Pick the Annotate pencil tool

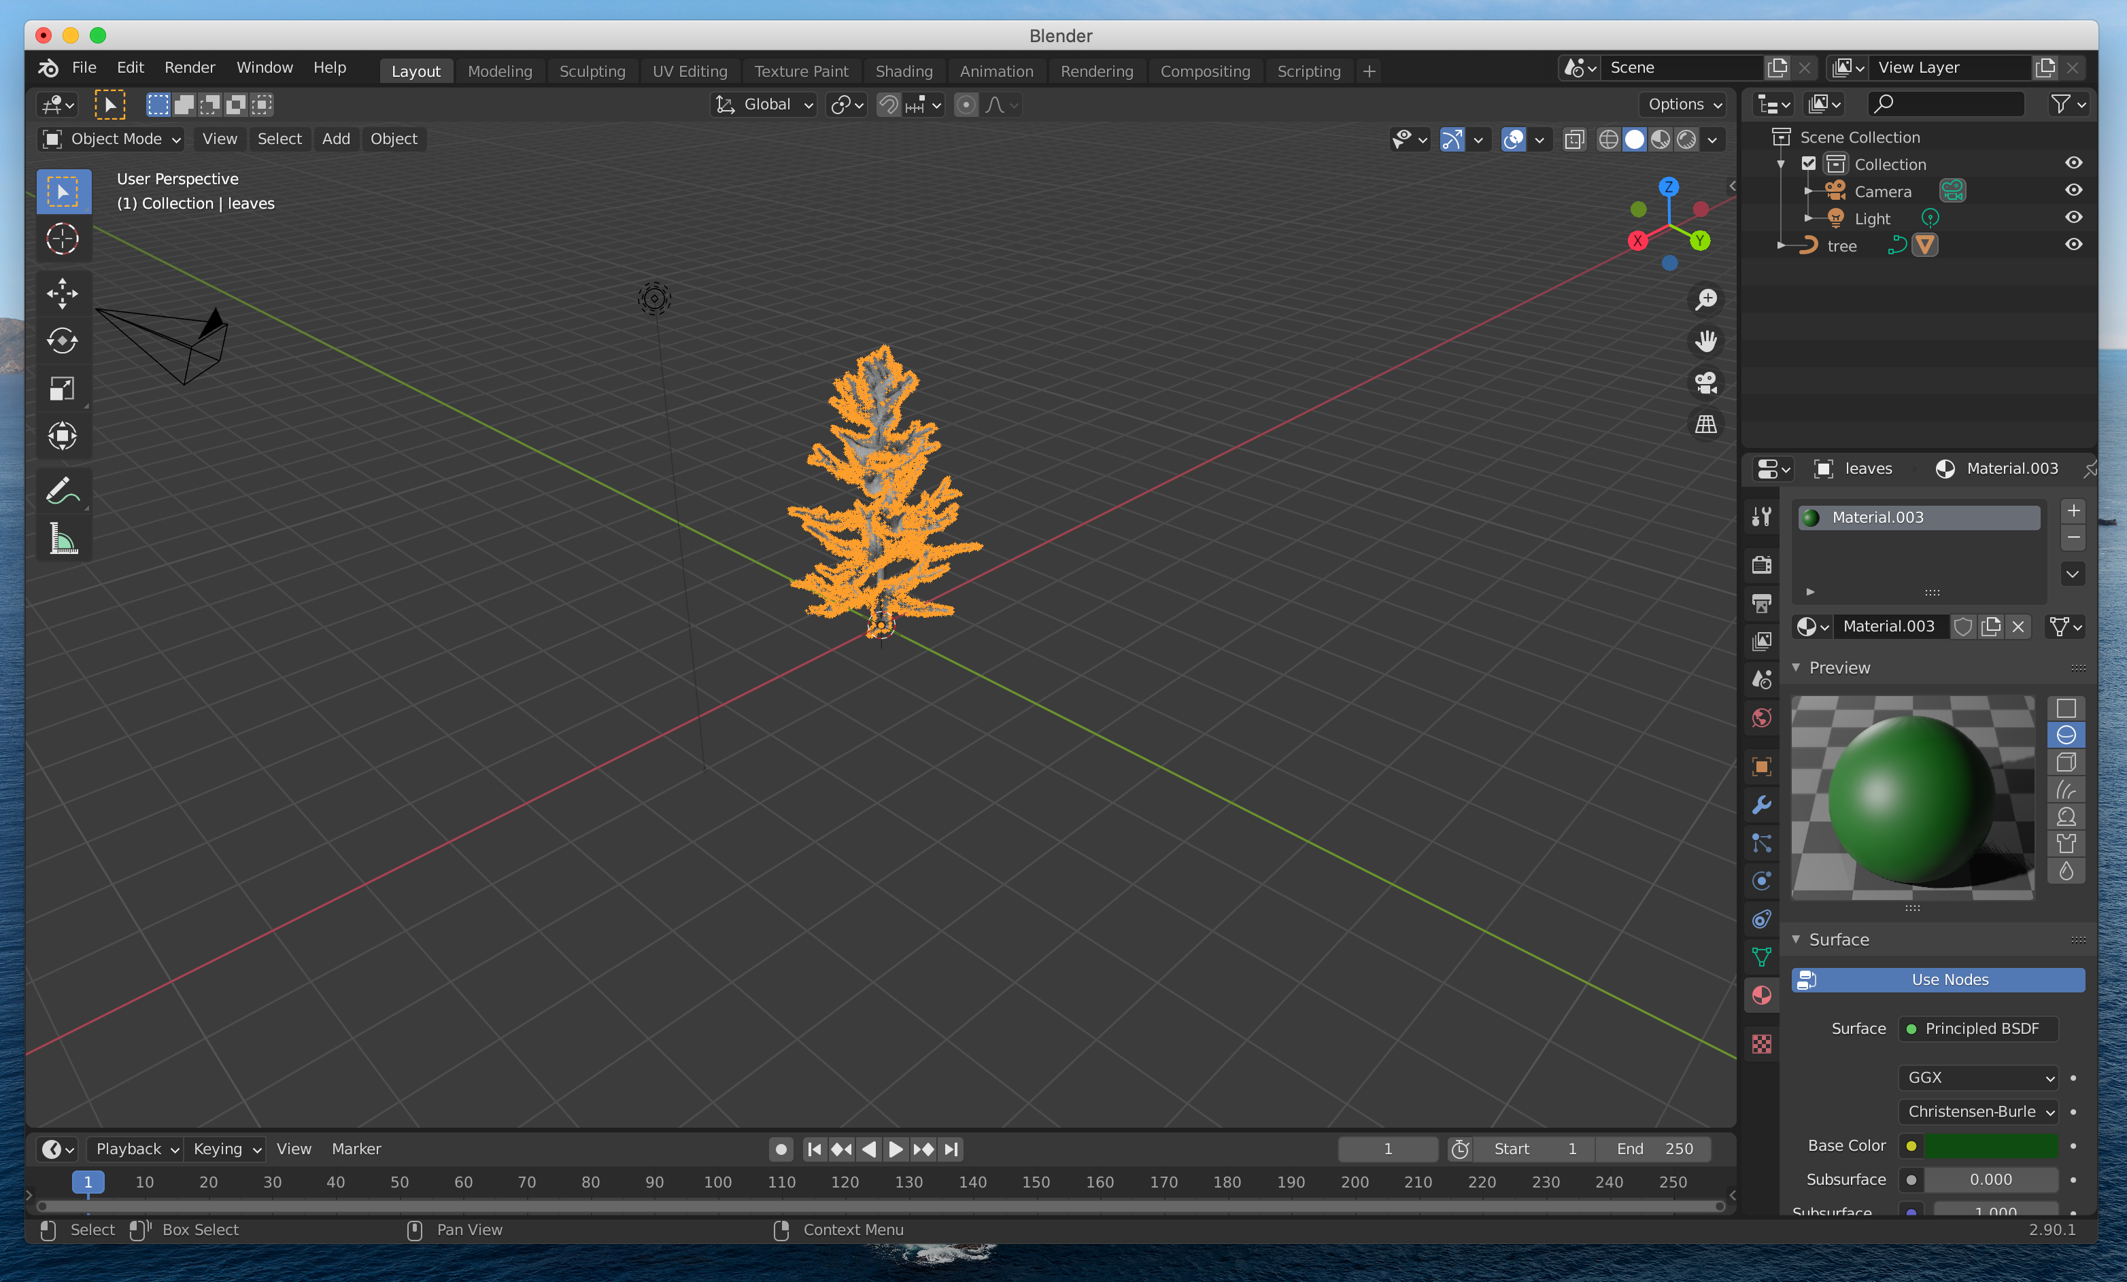(x=62, y=491)
